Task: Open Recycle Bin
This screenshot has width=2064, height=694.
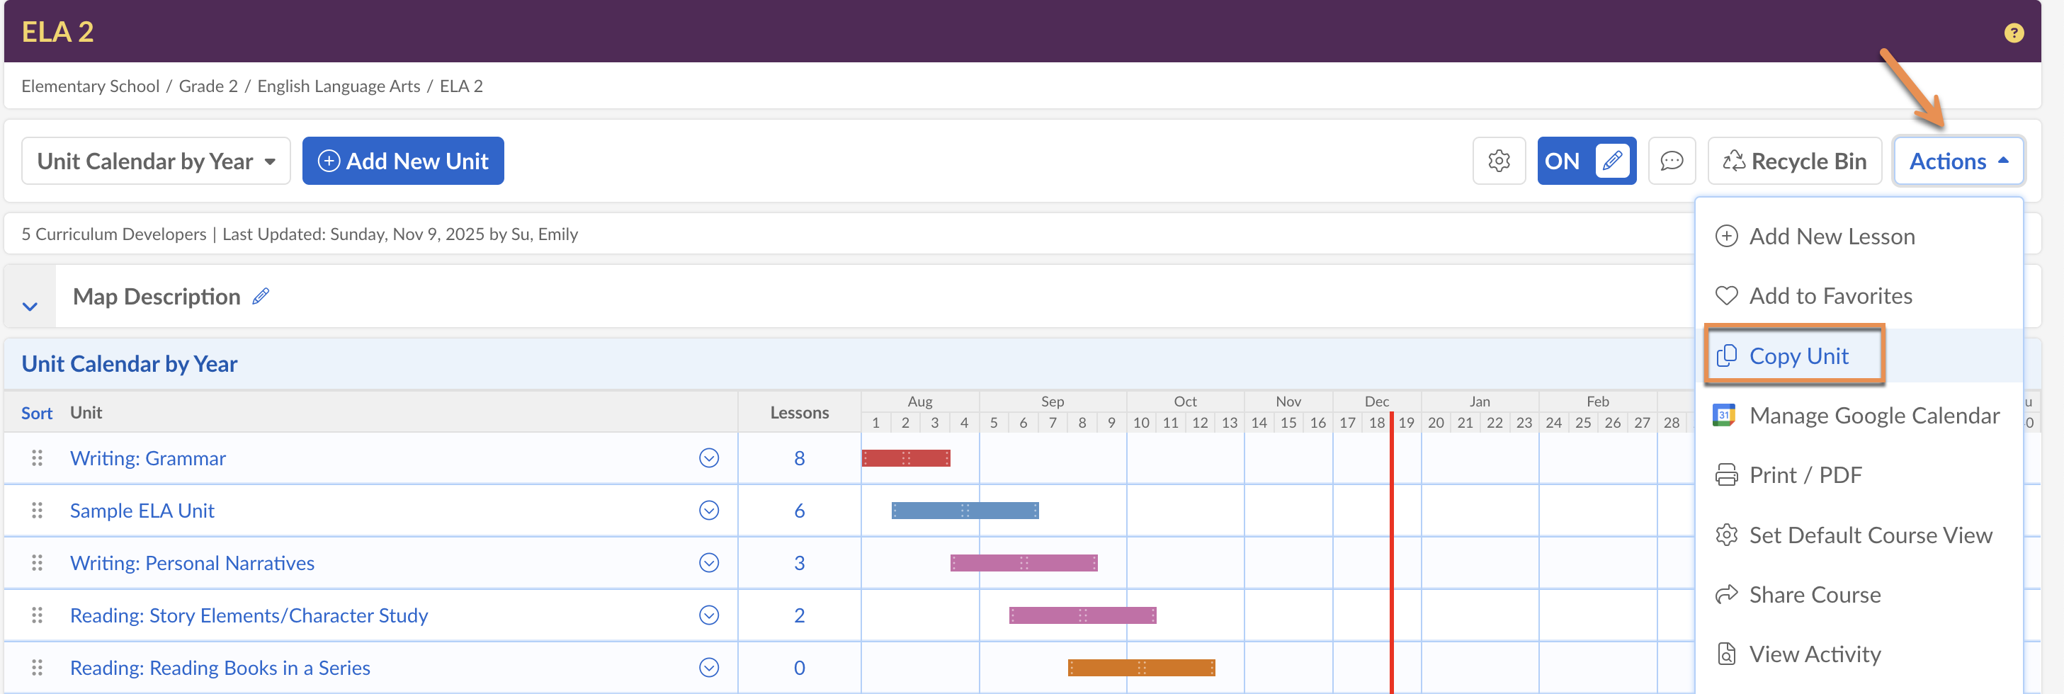Action: [x=1794, y=161]
